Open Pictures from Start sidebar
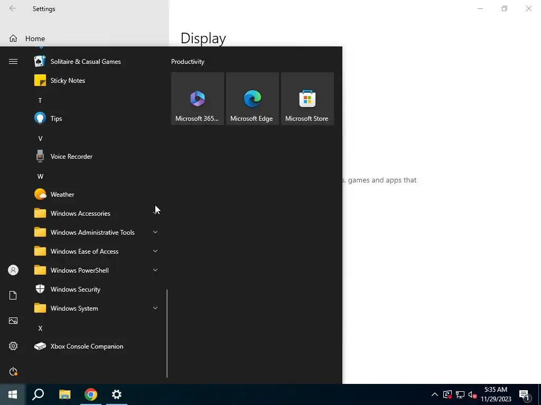541x405 pixels. 13,321
